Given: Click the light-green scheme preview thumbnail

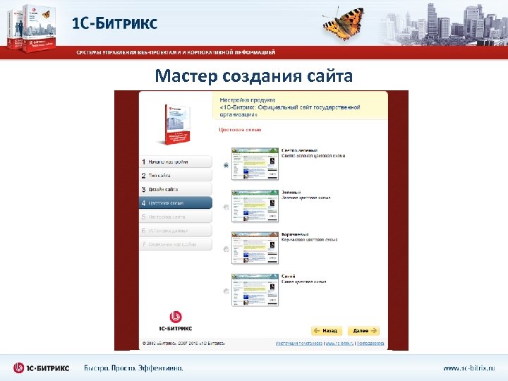Looking at the screenshot, I should click(255, 164).
